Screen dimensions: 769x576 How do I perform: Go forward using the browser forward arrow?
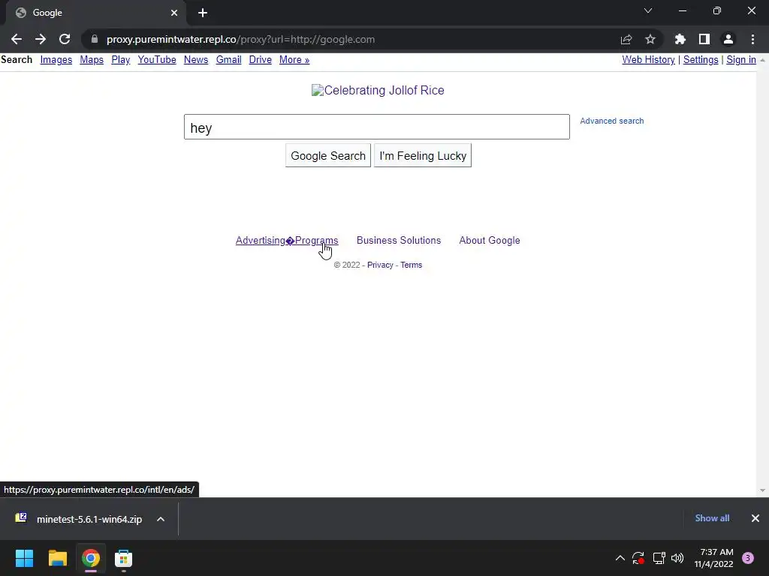pos(41,39)
